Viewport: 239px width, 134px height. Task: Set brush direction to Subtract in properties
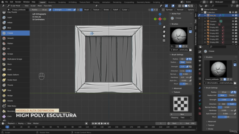click(x=232, y=104)
